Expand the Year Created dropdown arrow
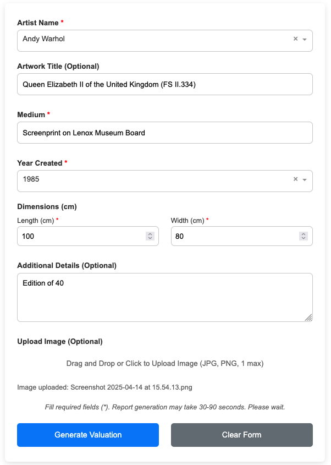This screenshot has width=331, height=465. (x=305, y=179)
